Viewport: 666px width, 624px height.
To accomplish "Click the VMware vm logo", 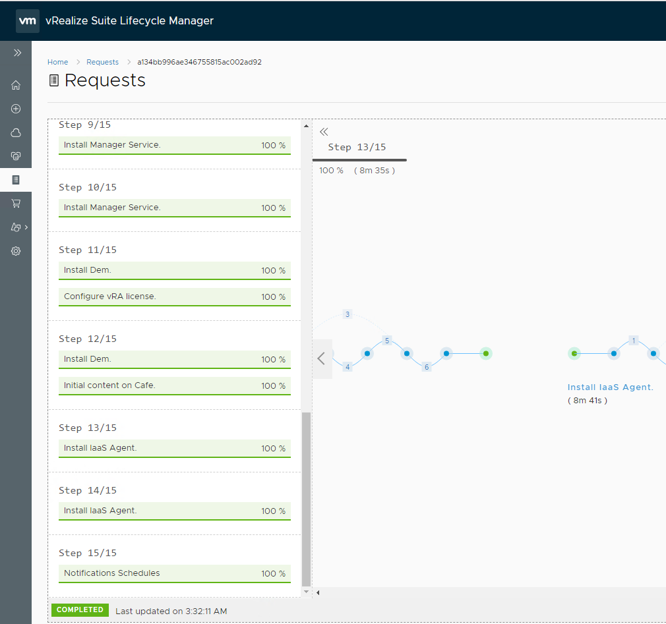I will 28,21.
